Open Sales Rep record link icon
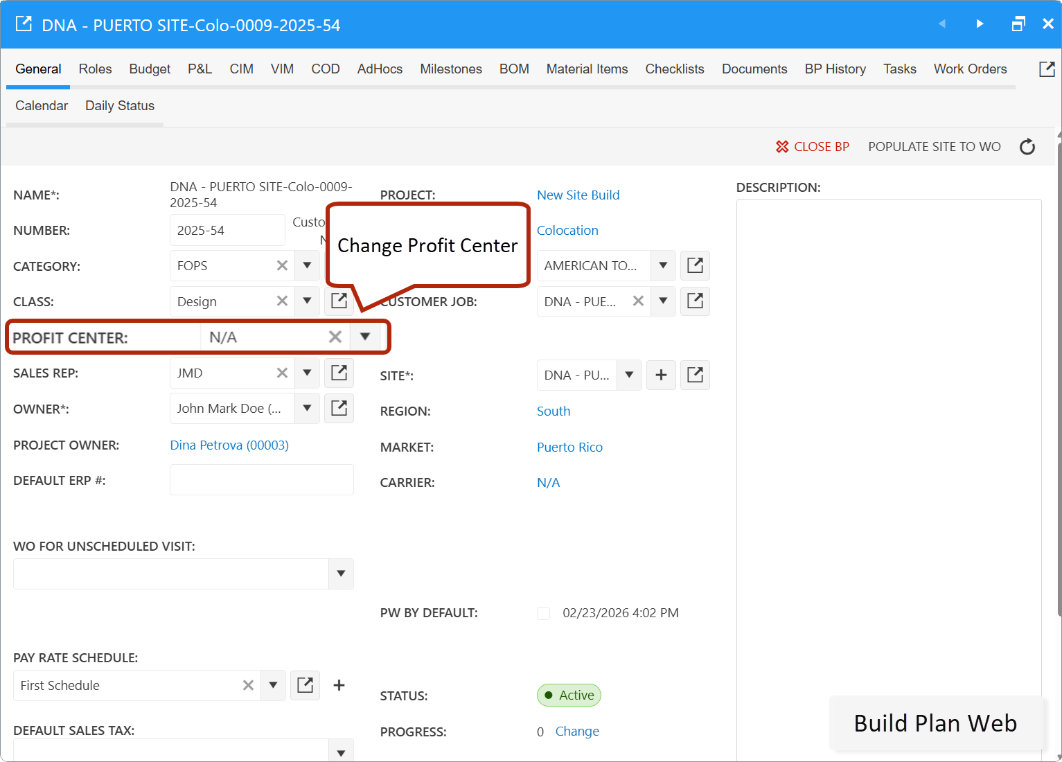The width and height of the screenshot is (1062, 762). tap(339, 373)
